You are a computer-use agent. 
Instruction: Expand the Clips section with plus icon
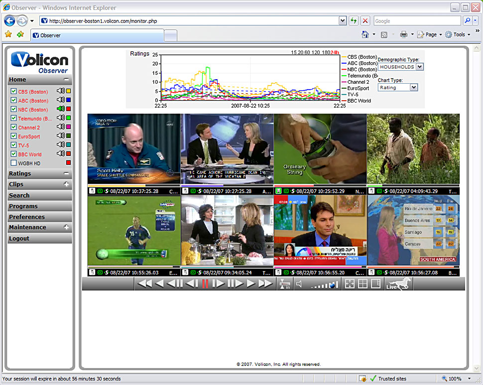[67, 184]
